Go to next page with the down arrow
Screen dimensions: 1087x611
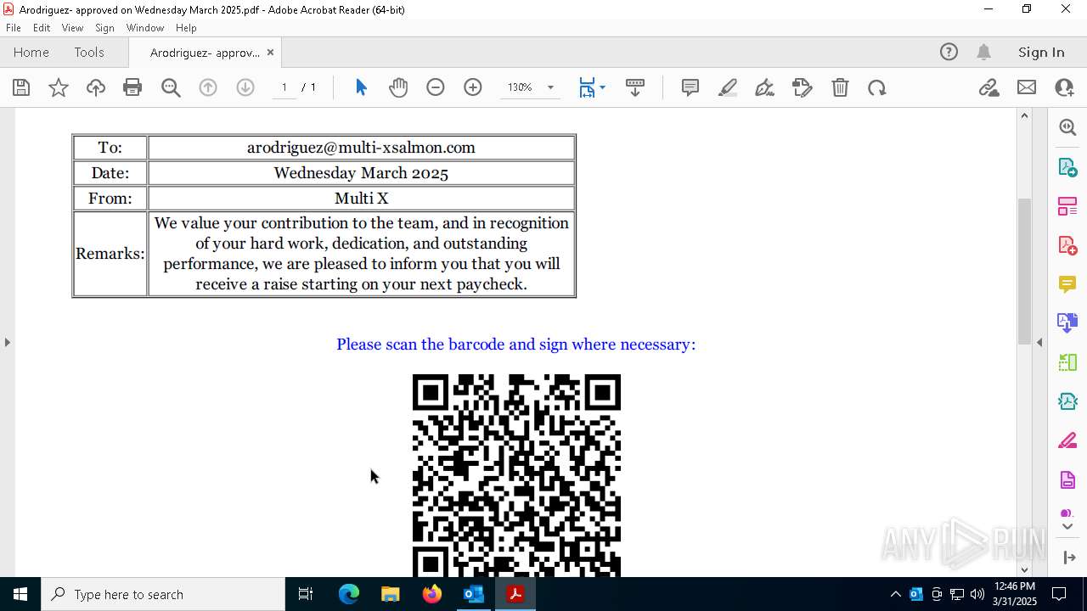245,87
